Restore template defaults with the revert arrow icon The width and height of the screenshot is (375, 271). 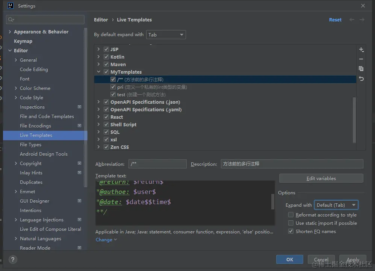pyautogui.click(x=361, y=79)
